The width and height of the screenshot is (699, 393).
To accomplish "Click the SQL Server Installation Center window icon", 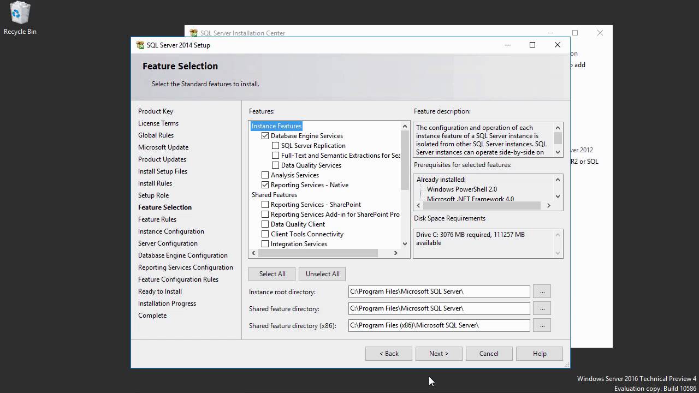I will tap(194, 33).
